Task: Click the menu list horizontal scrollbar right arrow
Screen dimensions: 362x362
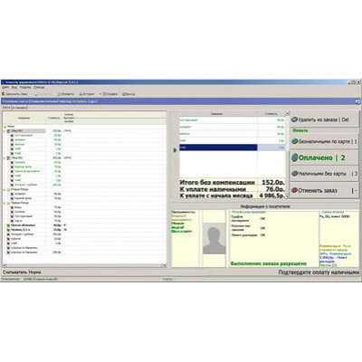Action: coord(165,265)
